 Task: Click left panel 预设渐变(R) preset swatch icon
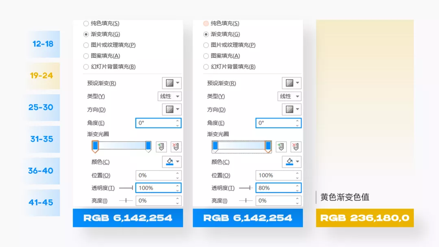pyautogui.click(x=170, y=83)
